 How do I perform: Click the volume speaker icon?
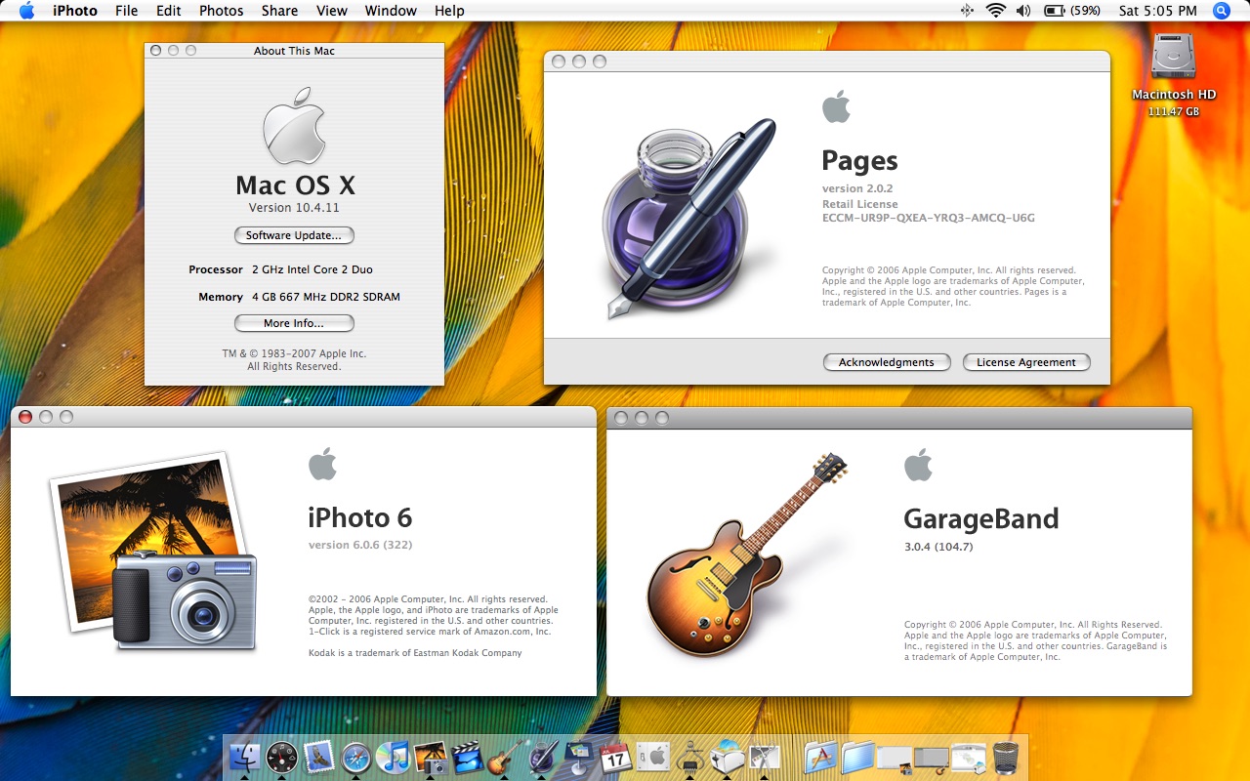click(1023, 11)
